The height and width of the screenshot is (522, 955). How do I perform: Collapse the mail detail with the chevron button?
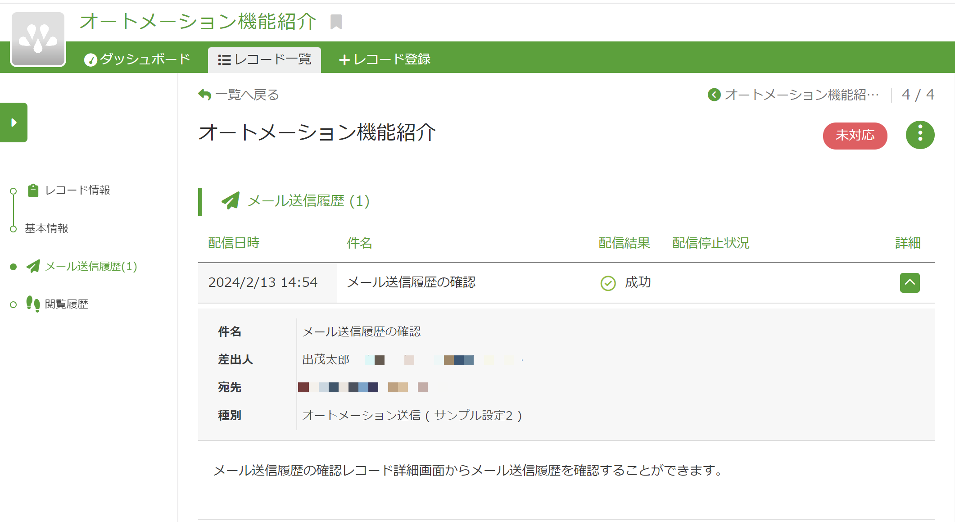910,282
